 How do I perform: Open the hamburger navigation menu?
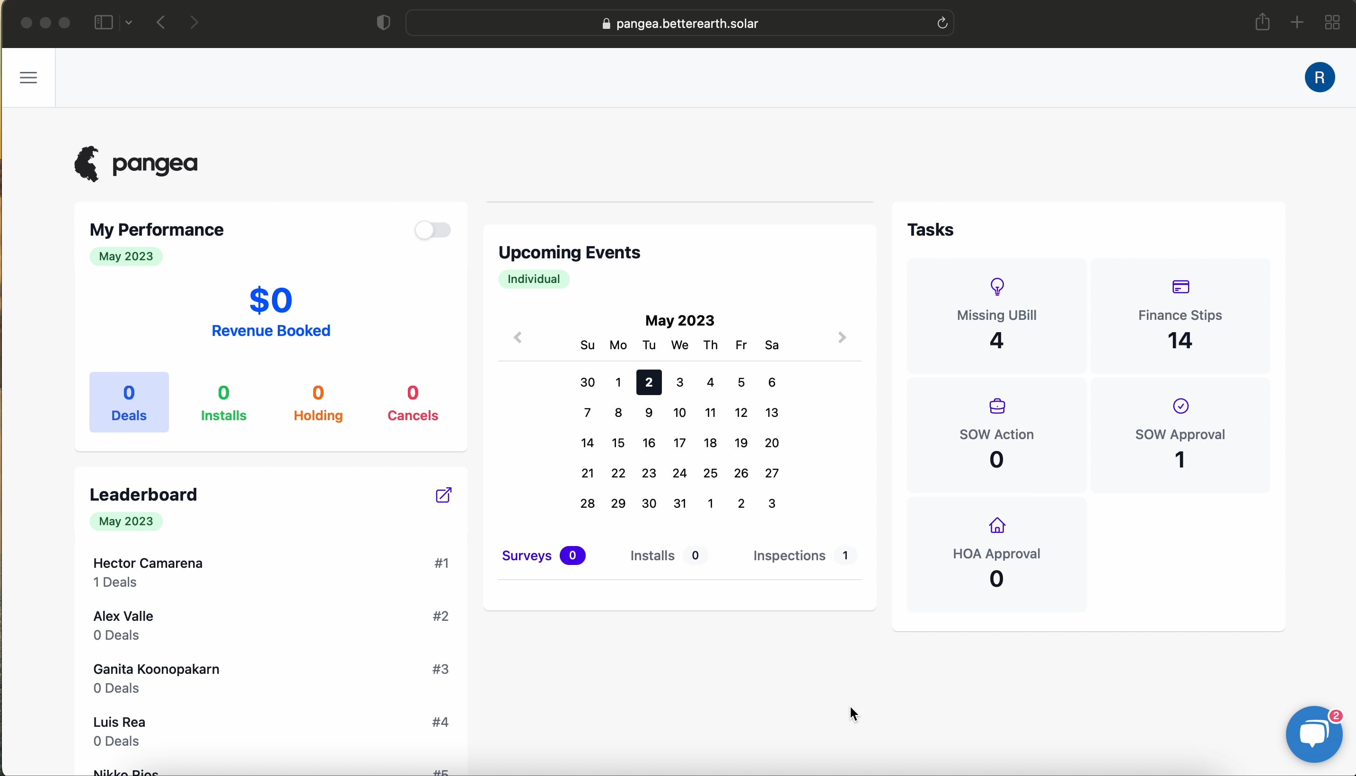[x=28, y=78]
